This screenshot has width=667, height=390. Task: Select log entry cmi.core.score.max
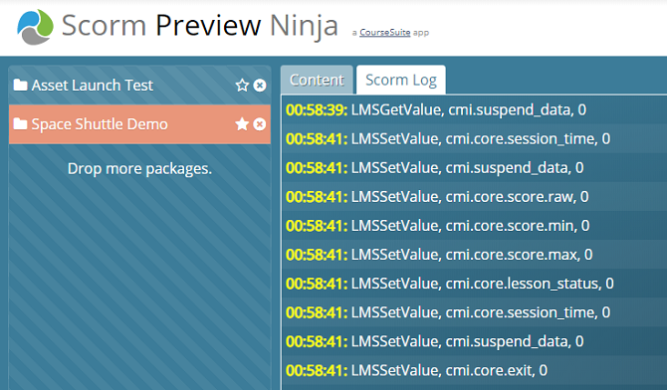(474, 255)
